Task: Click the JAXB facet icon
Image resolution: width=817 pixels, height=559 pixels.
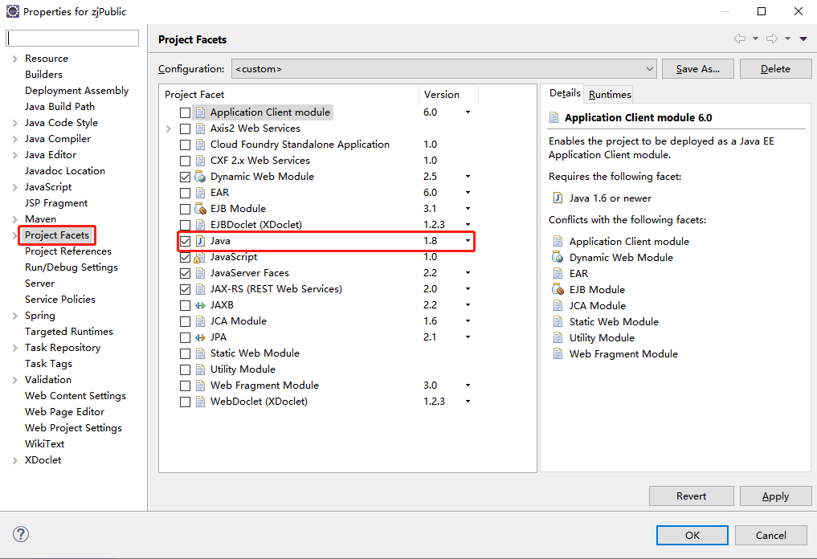Action: click(199, 304)
